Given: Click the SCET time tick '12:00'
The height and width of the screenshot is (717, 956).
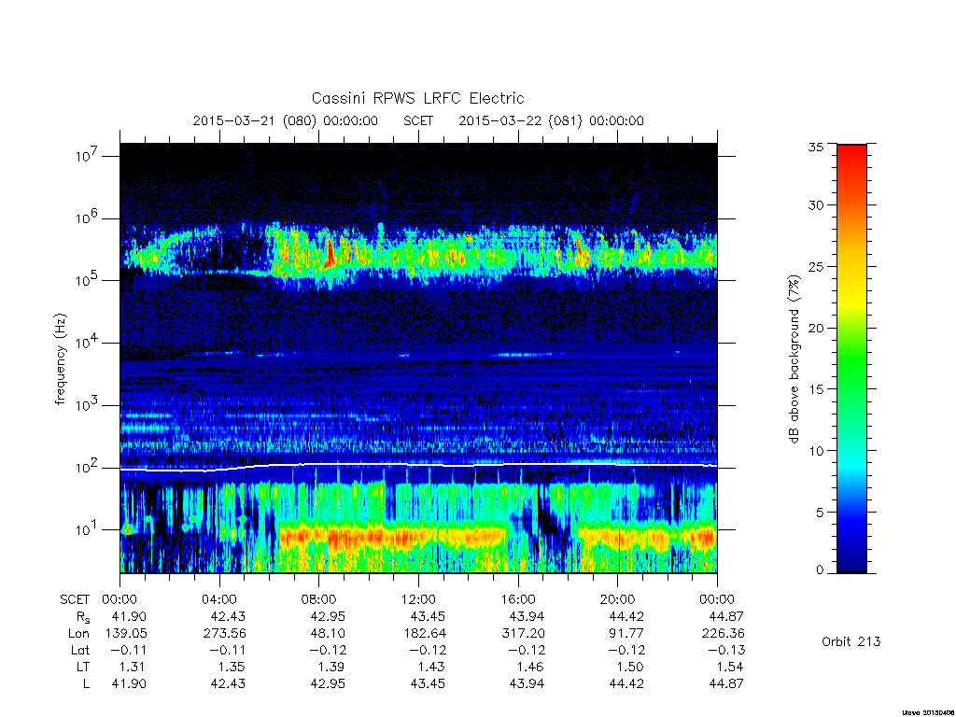Looking at the screenshot, I should coord(418,599).
